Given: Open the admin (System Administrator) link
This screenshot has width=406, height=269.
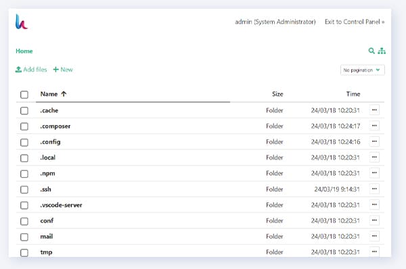Looking at the screenshot, I should [275, 22].
